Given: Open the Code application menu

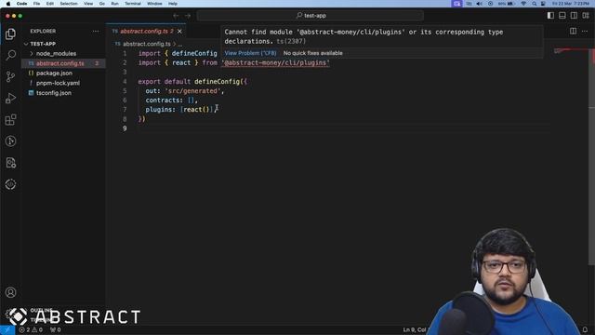Looking at the screenshot, I should pyautogui.click(x=21, y=4).
